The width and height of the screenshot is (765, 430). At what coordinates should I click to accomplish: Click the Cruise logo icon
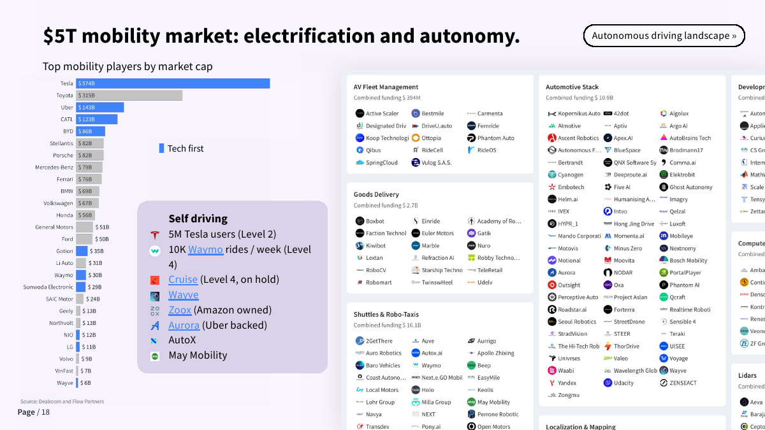point(154,280)
